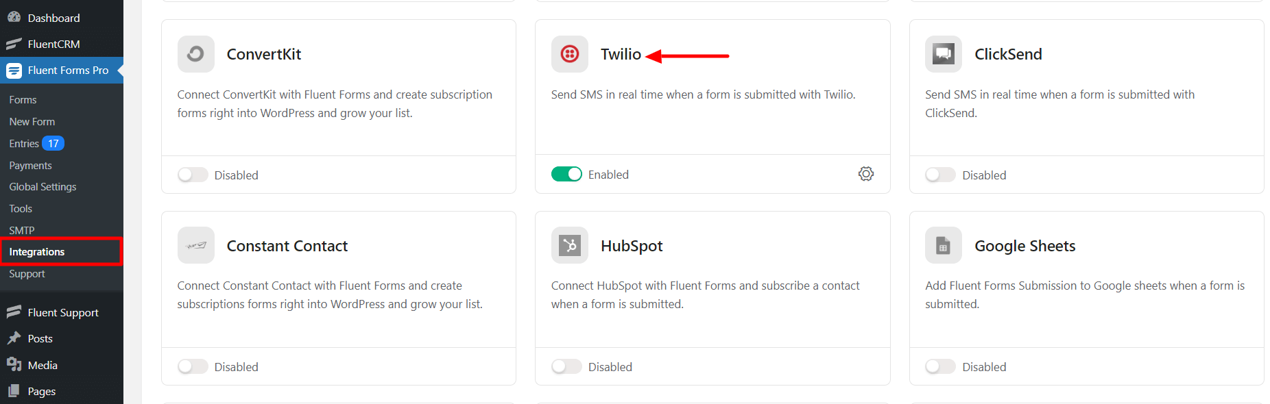Viewport: 1270px width, 404px height.
Task: Enable the HubSpot integration toggle
Action: (x=566, y=367)
